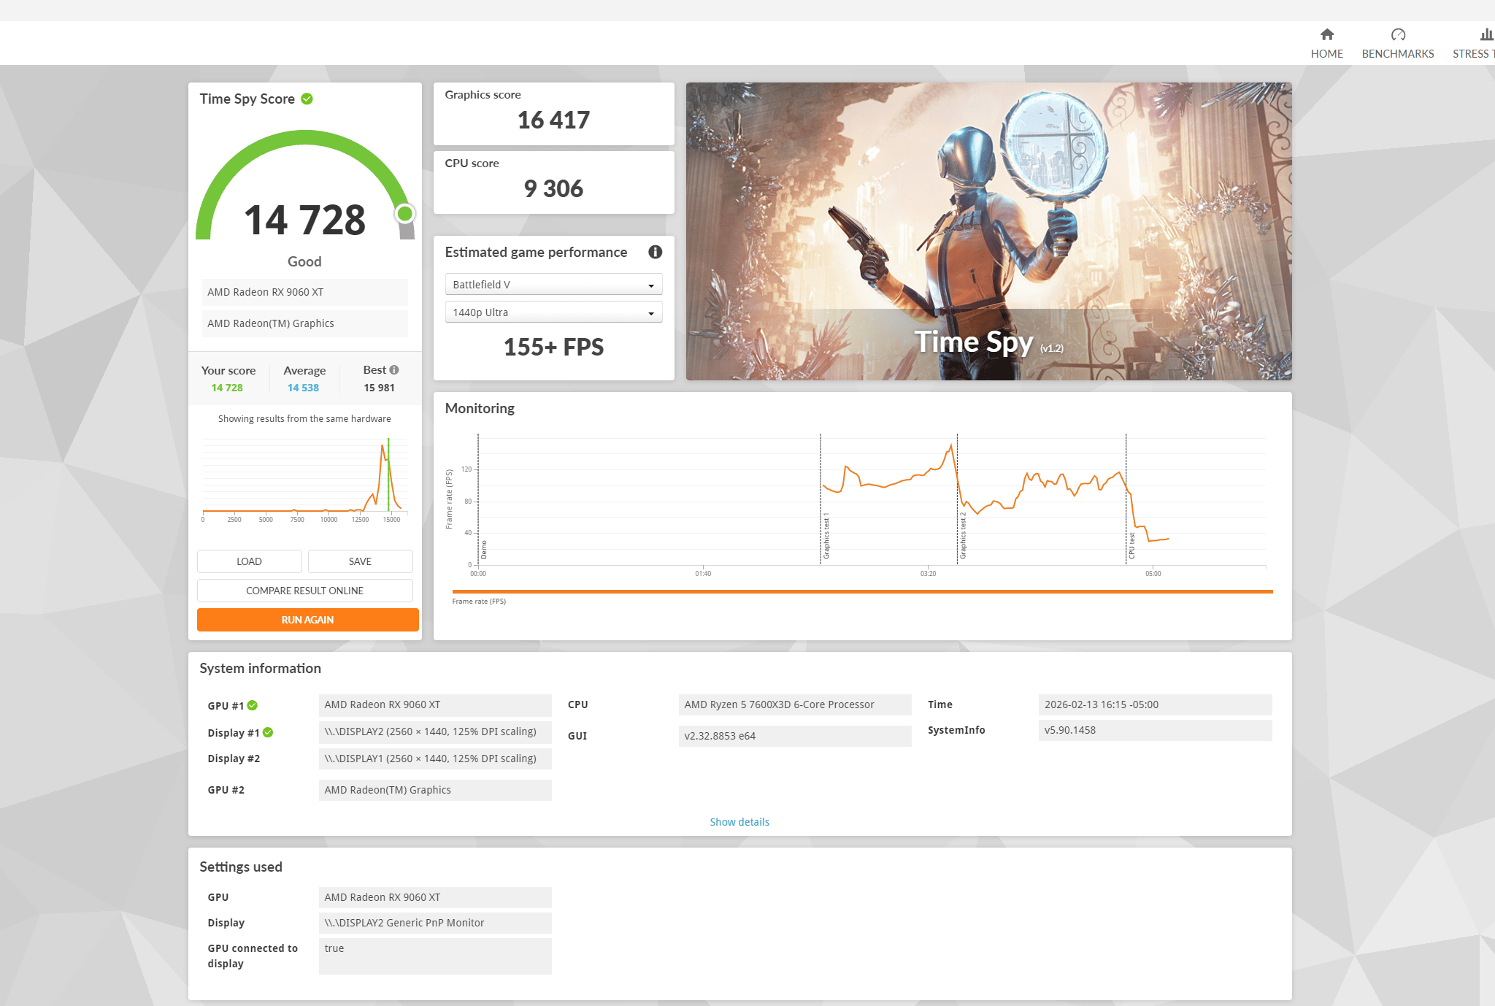Open the Battlefield V game dropdown
Viewport: 1495px width, 1006px height.
point(553,284)
